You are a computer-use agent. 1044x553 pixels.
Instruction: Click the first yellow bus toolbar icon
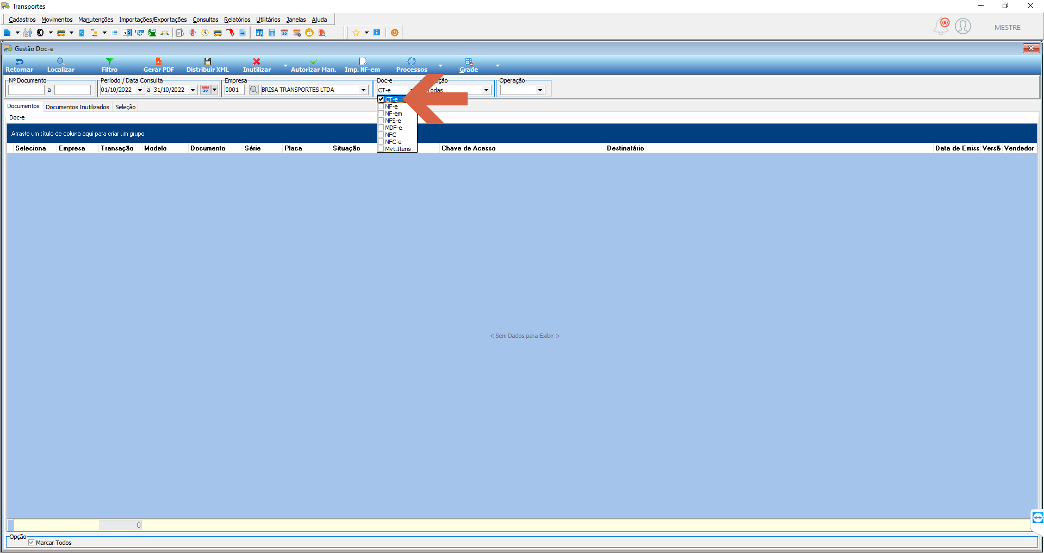pos(61,33)
